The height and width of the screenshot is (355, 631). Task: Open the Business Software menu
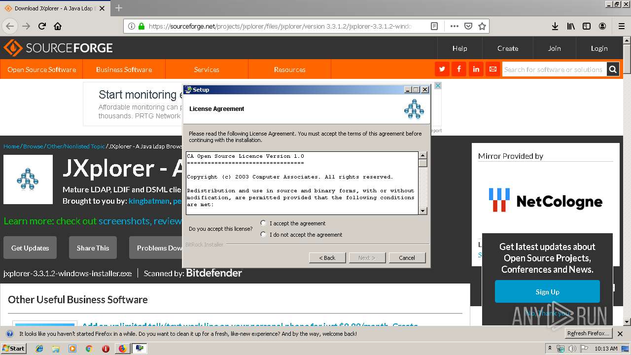tap(124, 70)
